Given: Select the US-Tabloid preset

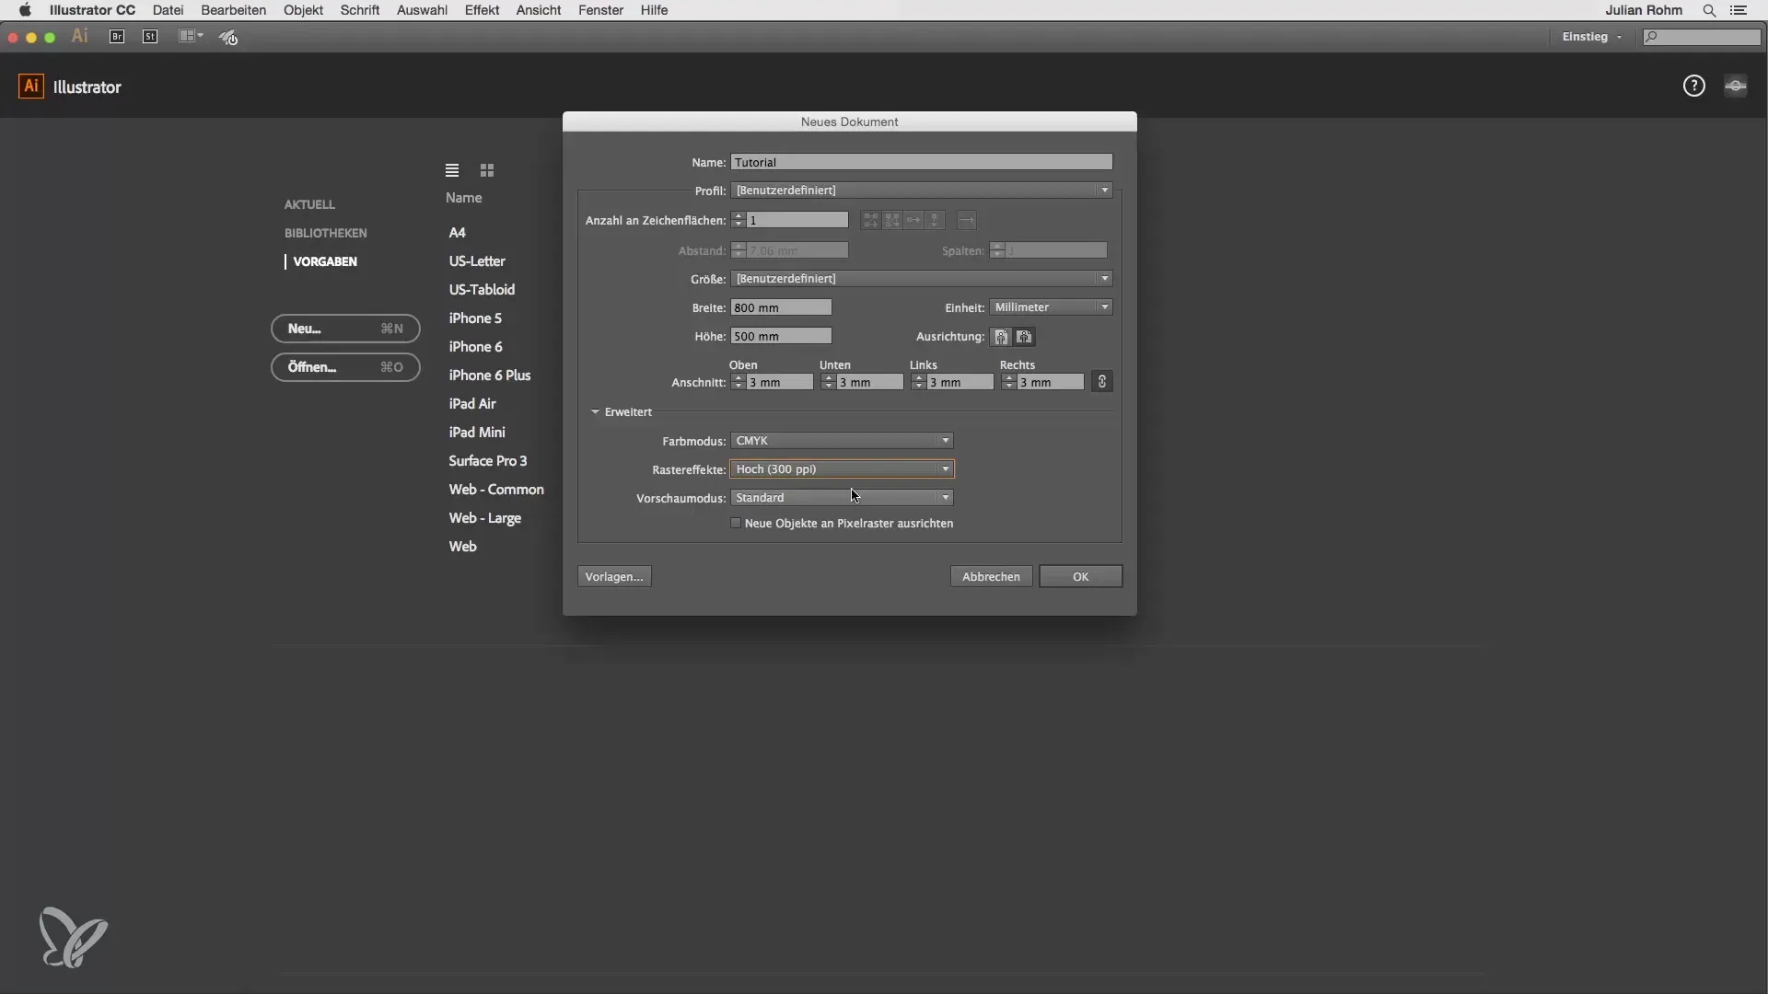Looking at the screenshot, I should [482, 290].
